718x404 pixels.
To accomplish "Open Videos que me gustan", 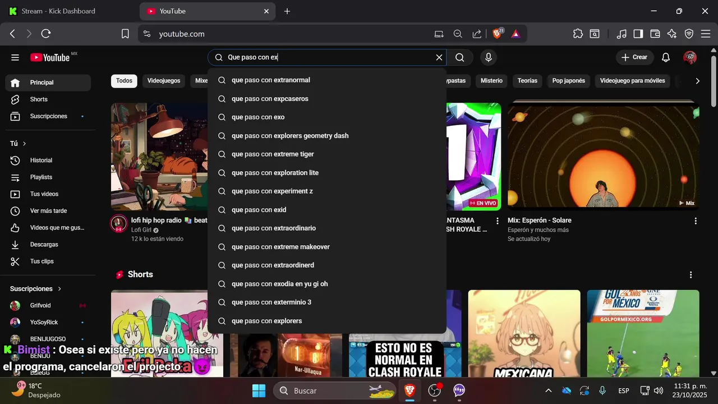I will (x=48, y=228).
